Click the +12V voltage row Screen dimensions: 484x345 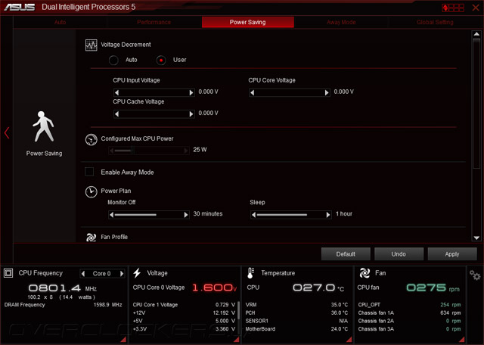[184, 313]
